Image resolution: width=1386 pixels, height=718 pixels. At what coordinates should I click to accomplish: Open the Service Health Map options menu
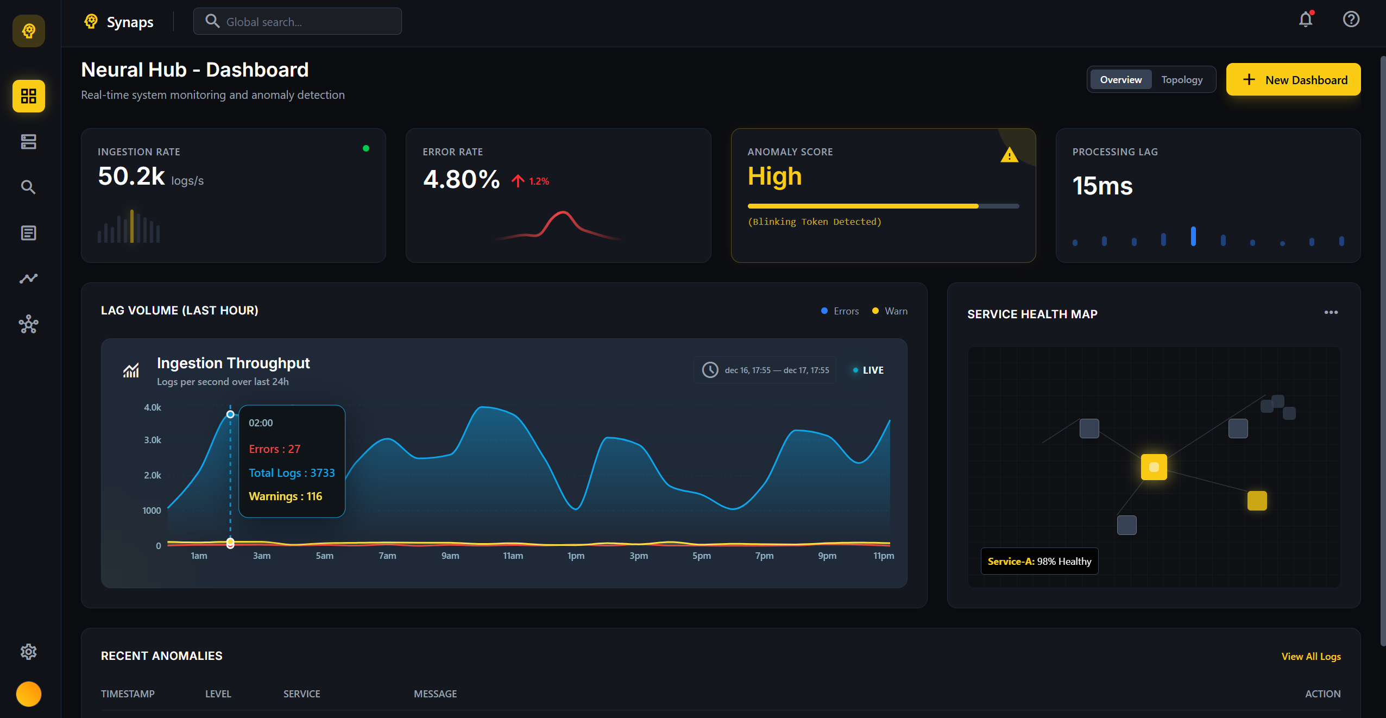click(1331, 312)
